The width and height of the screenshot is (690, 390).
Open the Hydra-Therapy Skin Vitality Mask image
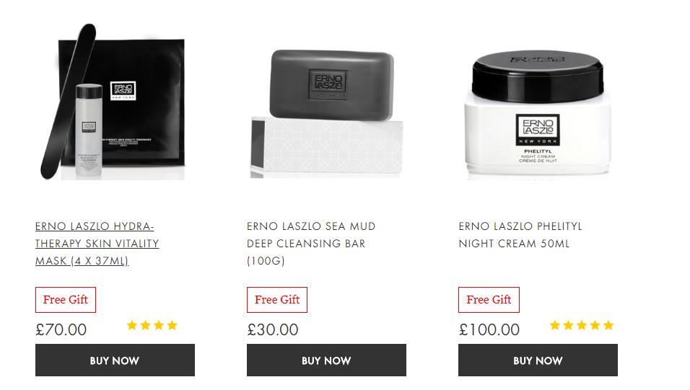[113, 102]
